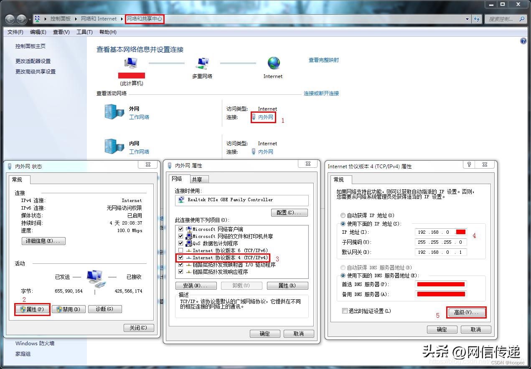Screen dimensions: 531x369
Task: Click the refresh icon in address bar
Action: click(x=477, y=19)
